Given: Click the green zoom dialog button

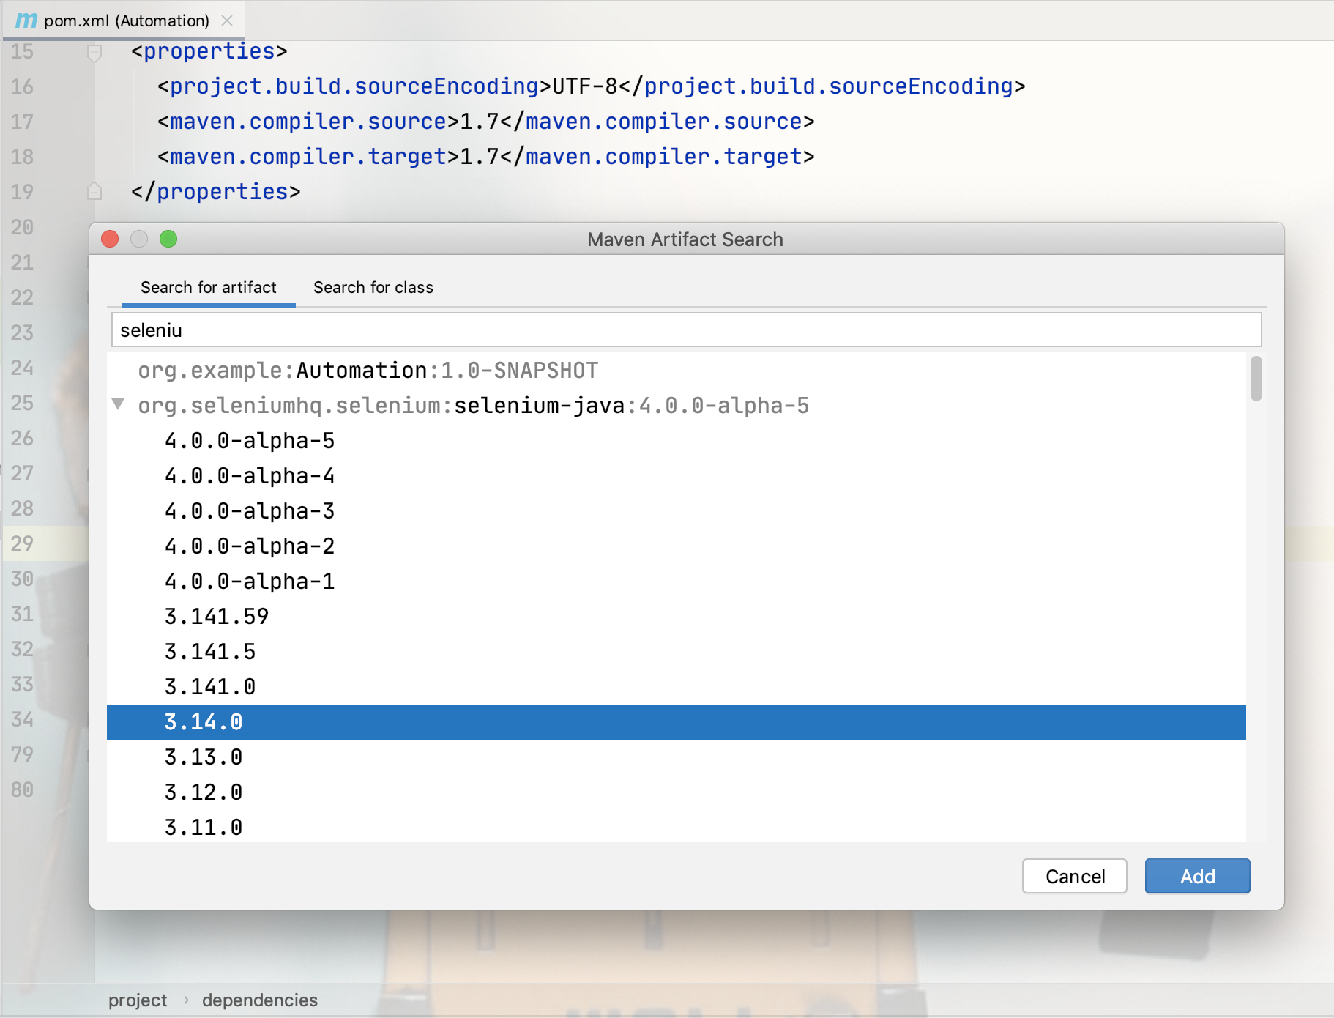Looking at the screenshot, I should [x=168, y=239].
